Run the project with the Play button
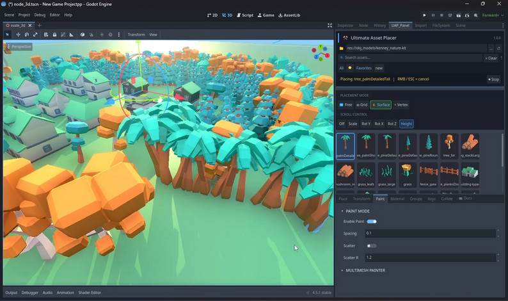 pos(424,15)
